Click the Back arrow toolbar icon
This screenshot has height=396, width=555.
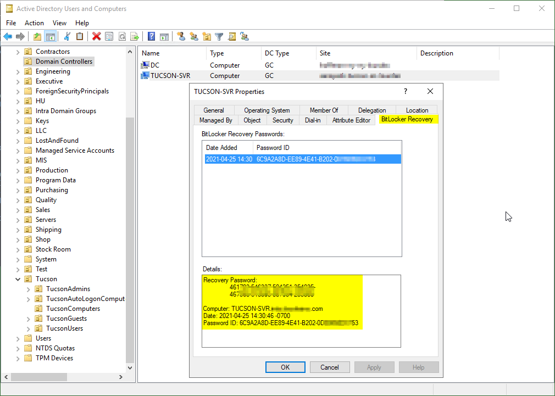(8, 36)
